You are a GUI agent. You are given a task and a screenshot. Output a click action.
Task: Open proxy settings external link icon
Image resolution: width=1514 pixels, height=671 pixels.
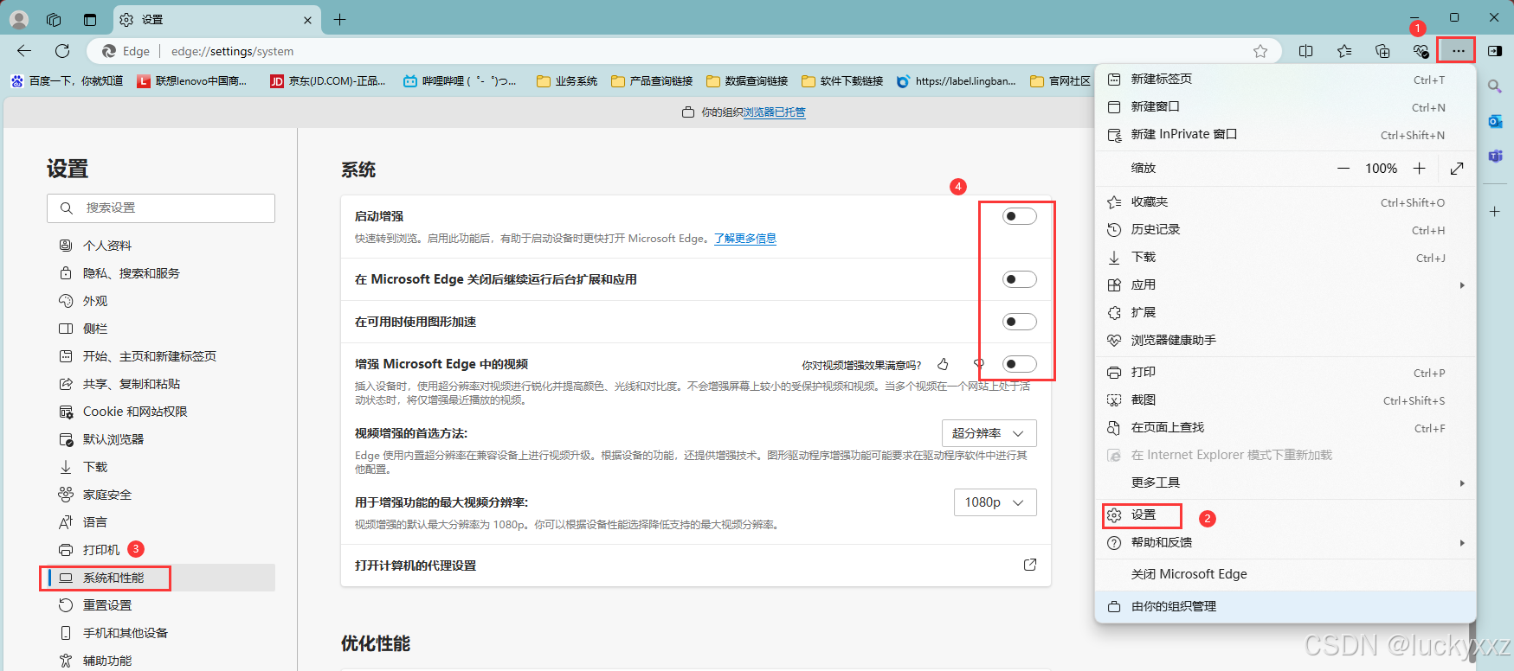pos(1030,565)
